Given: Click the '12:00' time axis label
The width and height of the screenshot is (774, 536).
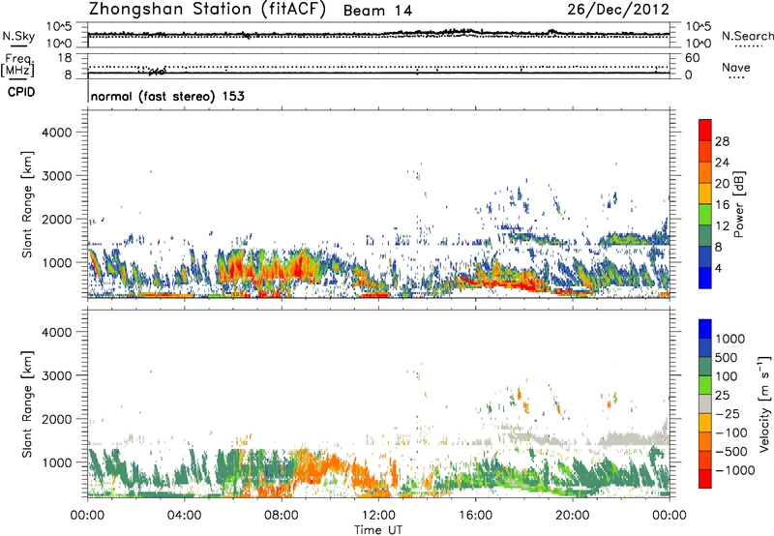Looking at the screenshot, I should point(378,516).
